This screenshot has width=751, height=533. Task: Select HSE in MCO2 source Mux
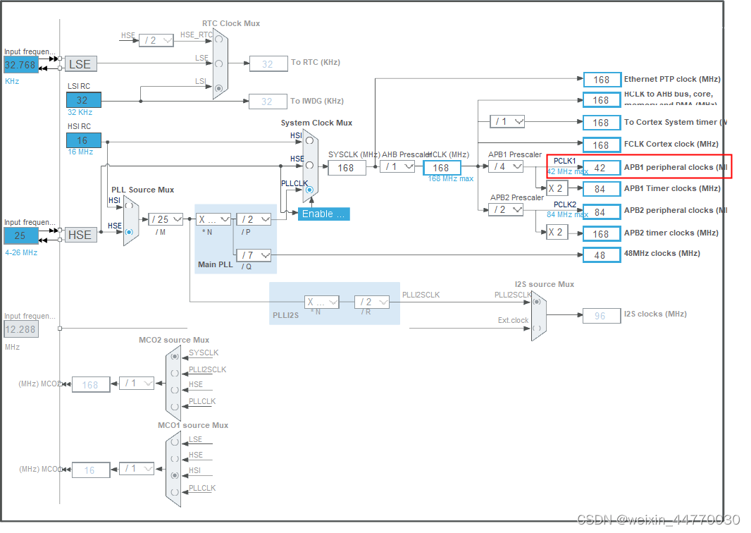click(175, 390)
